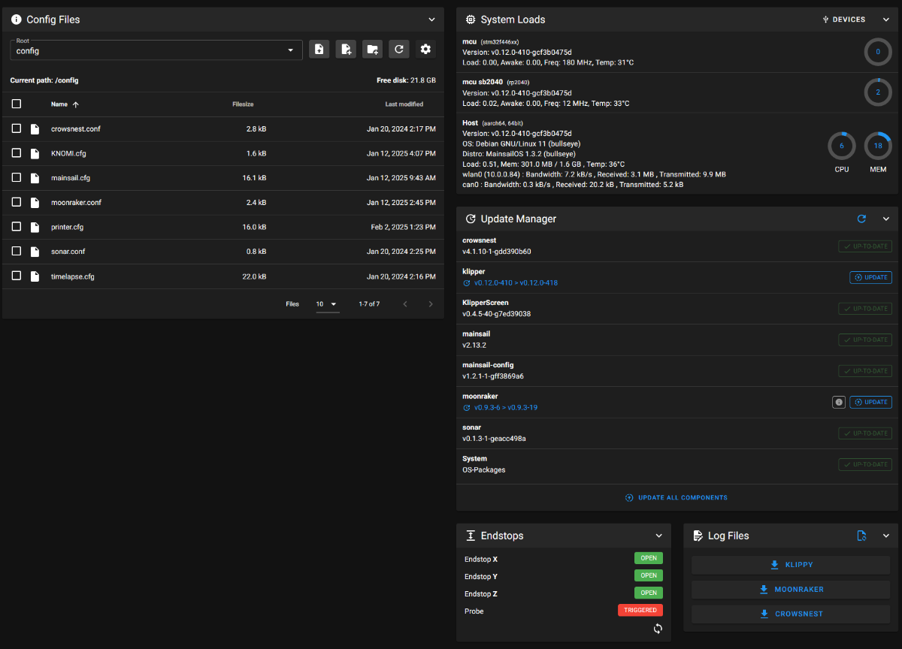Screen dimensions: 902x649
Task: Click the file icon beside printer.cfg
Action: pos(35,227)
